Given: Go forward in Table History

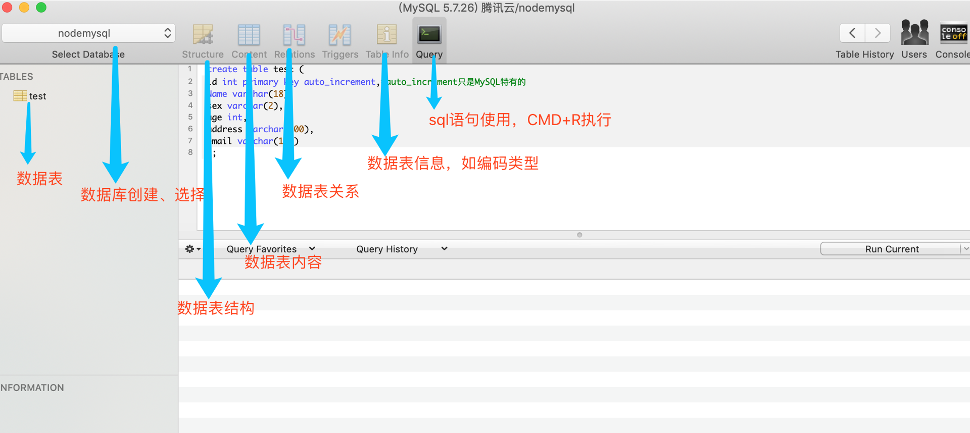Looking at the screenshot, I should pos(878,33).
